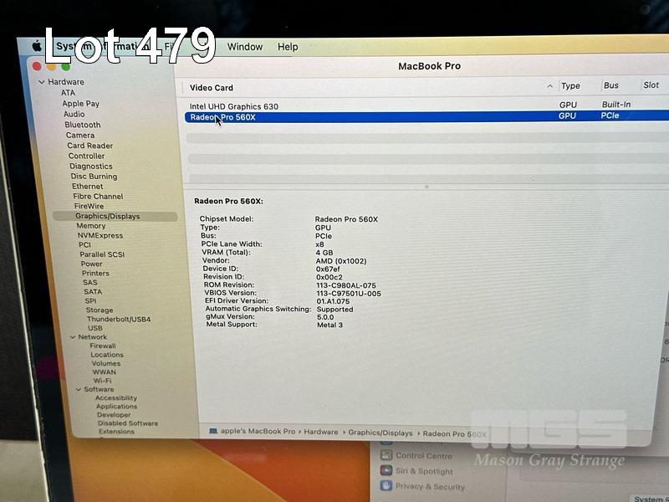Select Bluetooth in the Hardware list
The height and width of the screenshot is (502, 669).
click(x=83, y=125)
